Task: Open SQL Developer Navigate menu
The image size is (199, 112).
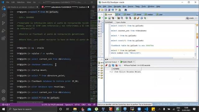Action: [117, 6]
